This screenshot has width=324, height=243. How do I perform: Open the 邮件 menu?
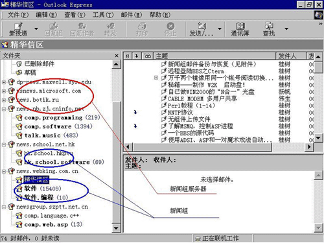pos(132,15)
